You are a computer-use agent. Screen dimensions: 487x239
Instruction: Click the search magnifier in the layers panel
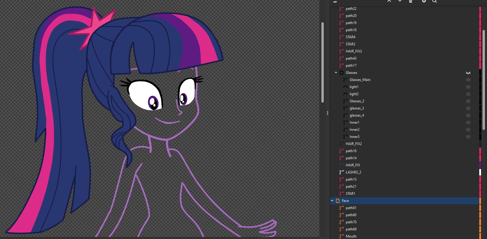point(435,1)
